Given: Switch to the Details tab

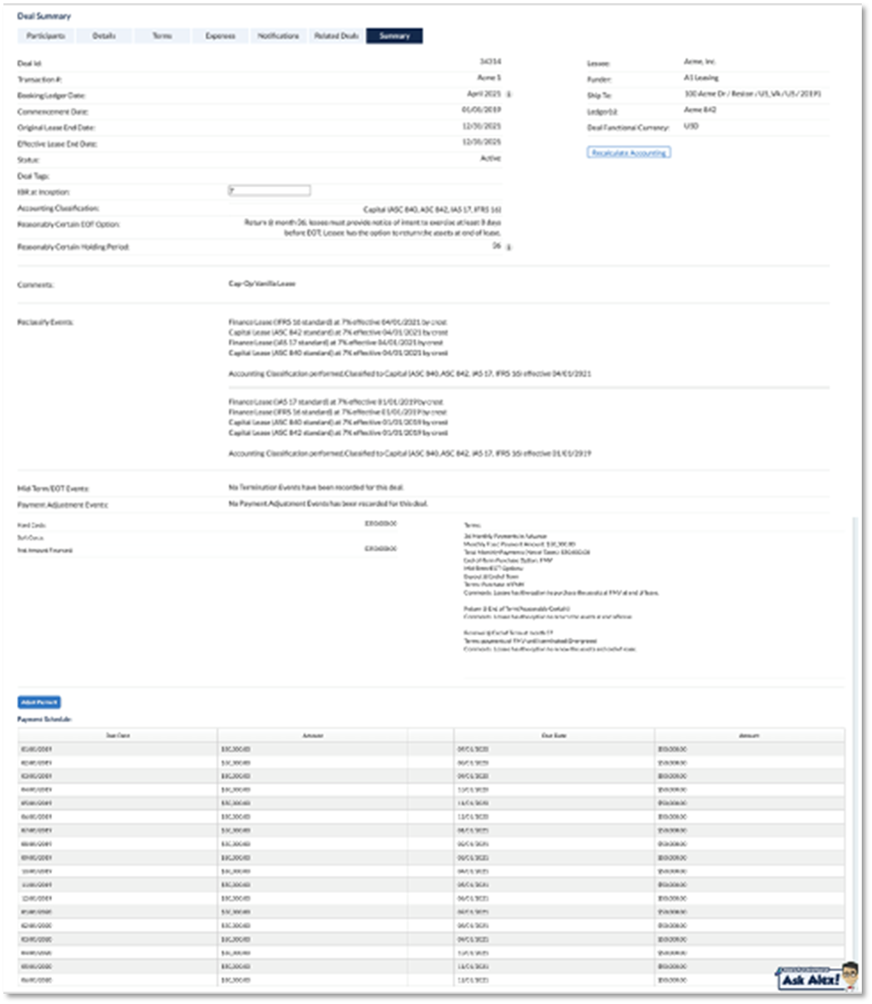Looking at the screenshot, I should 103,36.
